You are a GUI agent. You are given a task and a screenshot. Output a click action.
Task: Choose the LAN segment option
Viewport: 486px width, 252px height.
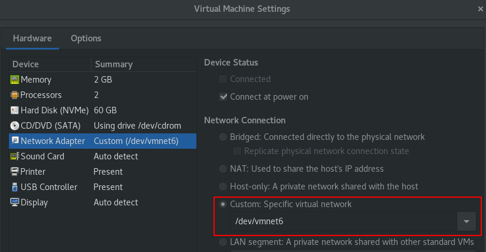coord(223,242)
